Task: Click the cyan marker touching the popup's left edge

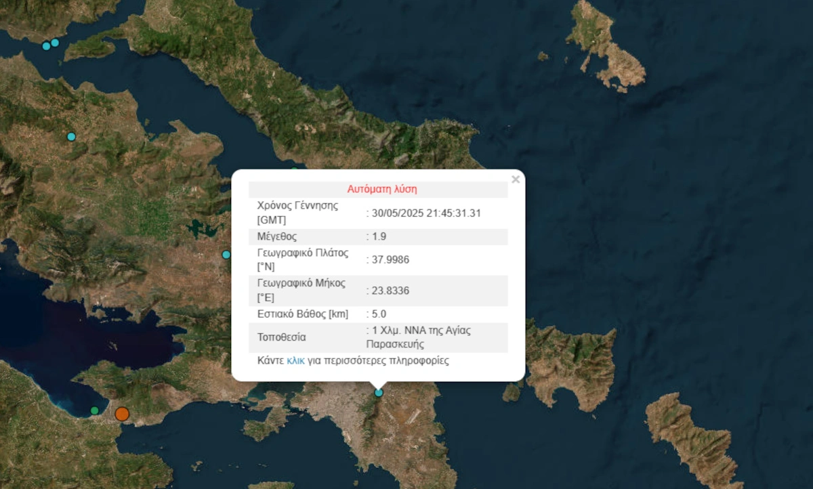Action: 226,255
